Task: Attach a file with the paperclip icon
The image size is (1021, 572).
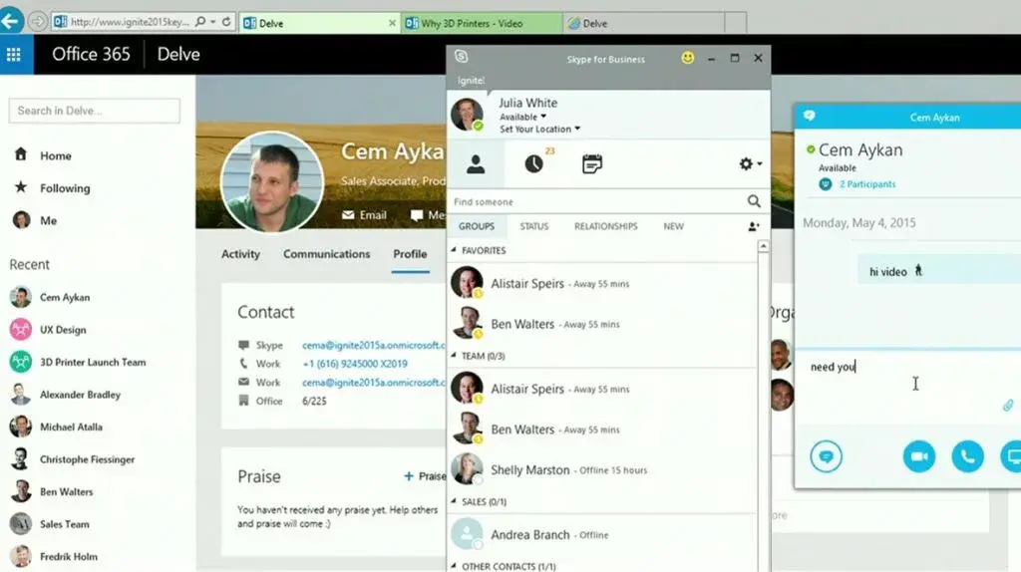Action: click(1008, 406)
